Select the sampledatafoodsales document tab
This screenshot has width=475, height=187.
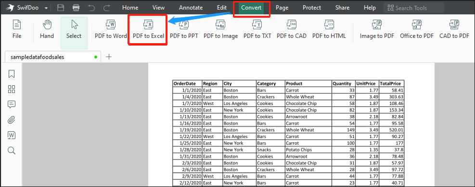(53, 57)
